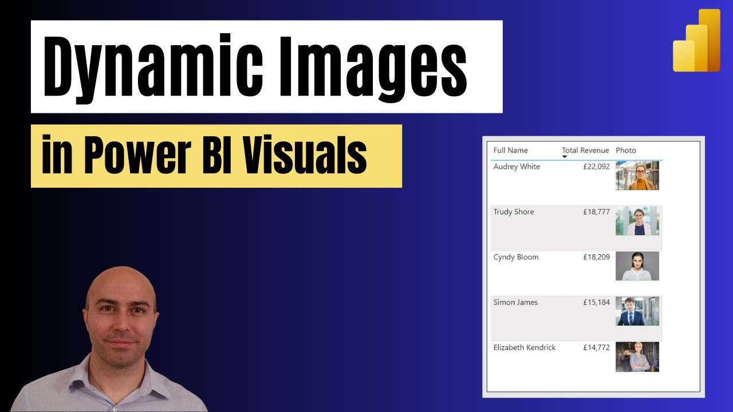Screen dimensions: 733x412
Task: Click the Cyndy Bloom name cell
Action: pos(516,257)
